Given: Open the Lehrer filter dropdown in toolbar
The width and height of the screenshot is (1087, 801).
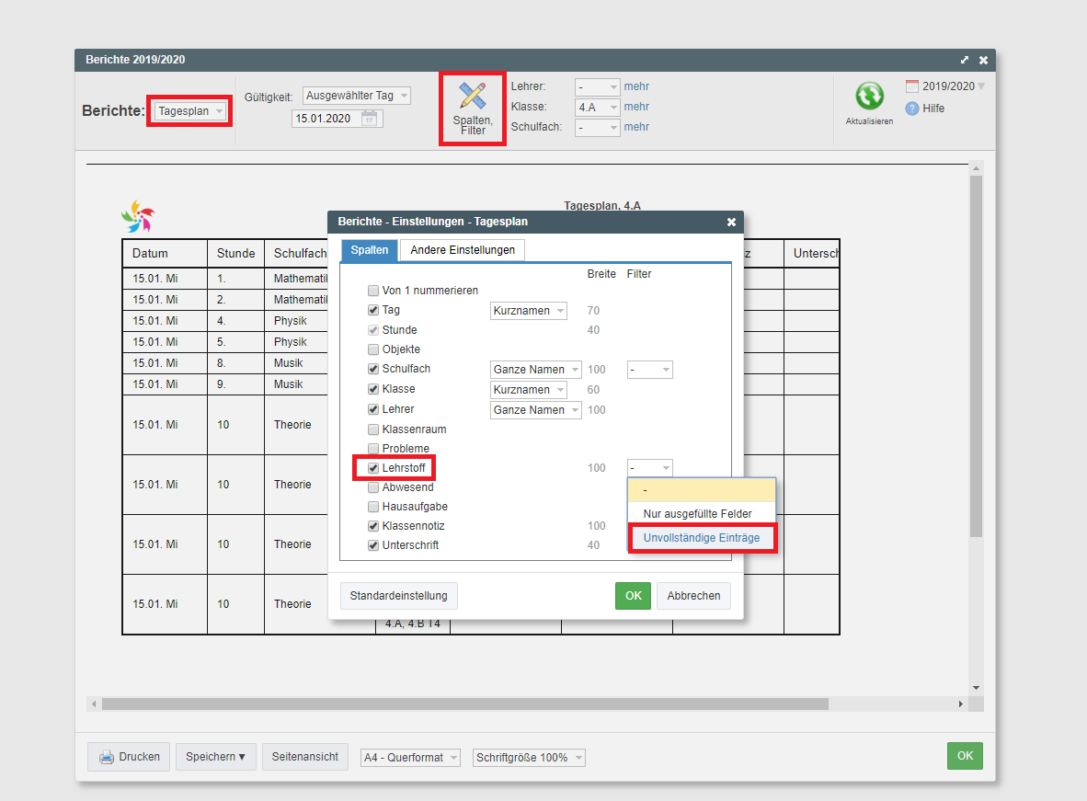Looking at the screenshot, I should coord(597,86).
